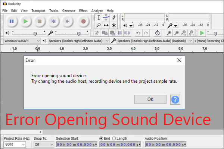The width and height of the screenshot is (224, 149).
Task: Click the Paste icon in edit toolbar
Action: [x=112, y=33]
